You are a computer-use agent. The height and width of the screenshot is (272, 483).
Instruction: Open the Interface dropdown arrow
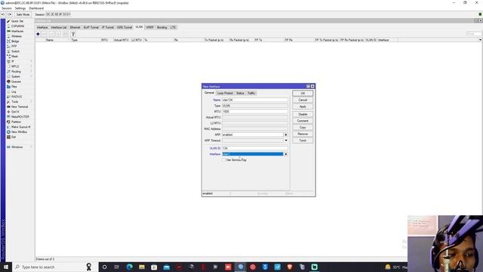[285, 154]
